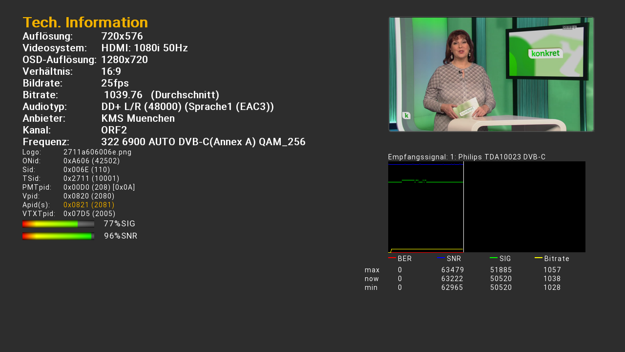The height and width of the screenshot is (352, 625).
Task: Click the Logo filename 2711a606006e.png
Action: (97, 152)
